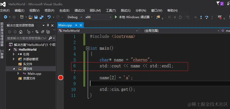Open the 工具箱 side tab
The width and height of the screenshot is (230, 109).
2,54
